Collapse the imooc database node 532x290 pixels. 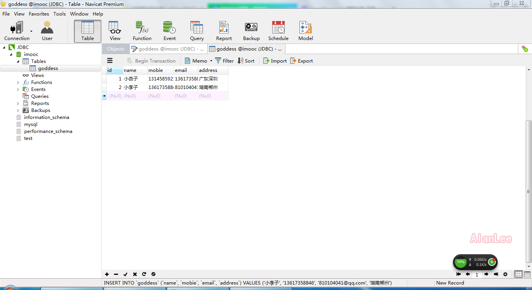click(11, 54)
